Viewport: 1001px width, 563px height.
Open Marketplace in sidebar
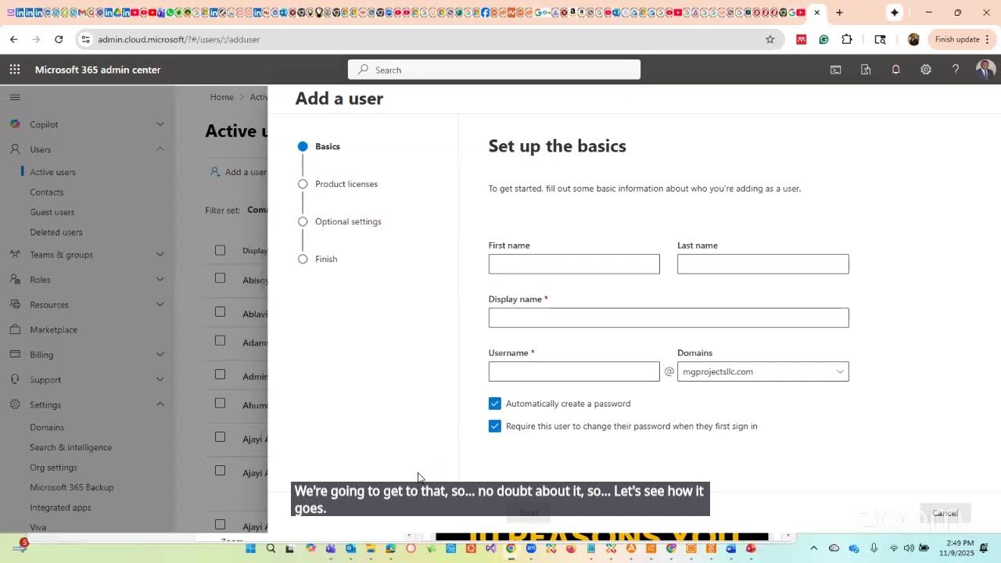(54, 330)
